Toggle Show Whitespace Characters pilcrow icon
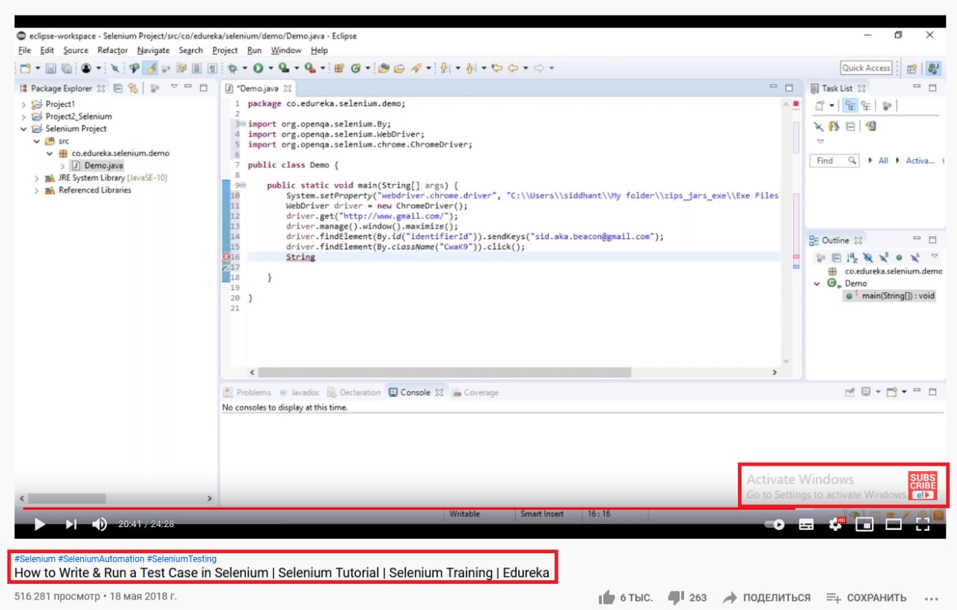The image size is (957, 610). 212,68
